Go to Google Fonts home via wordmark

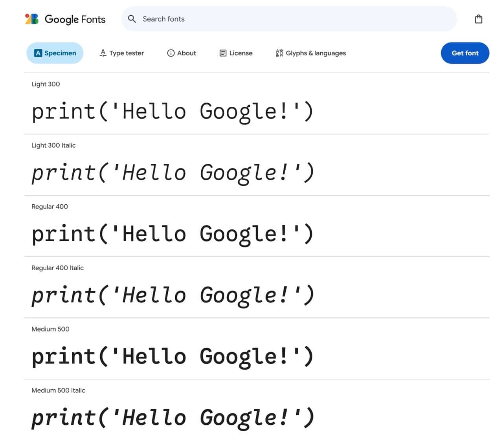[x=75, y=19]
